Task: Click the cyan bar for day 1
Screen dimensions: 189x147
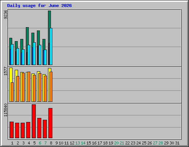Action: [12, 55]
